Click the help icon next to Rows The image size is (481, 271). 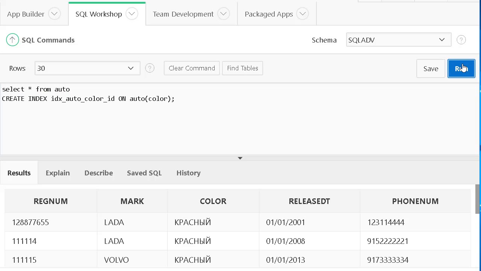150,68
